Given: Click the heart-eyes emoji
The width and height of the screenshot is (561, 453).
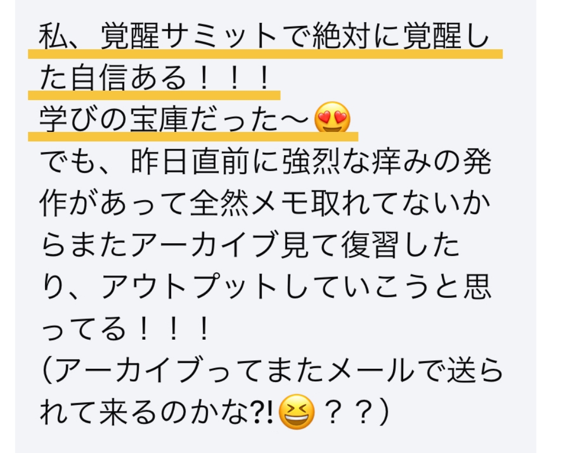Looking at the screenshot, I should (x=332, y=118).
